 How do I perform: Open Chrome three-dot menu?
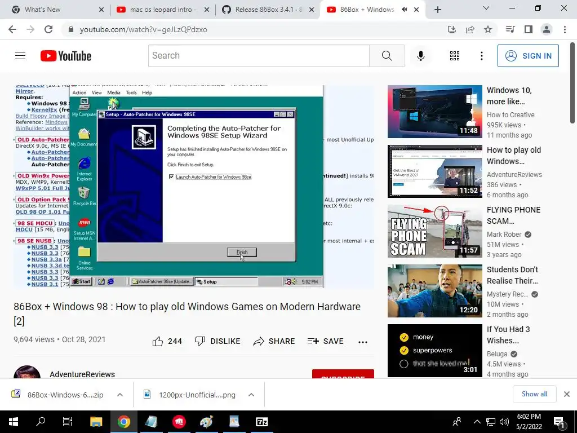point(565,29)
